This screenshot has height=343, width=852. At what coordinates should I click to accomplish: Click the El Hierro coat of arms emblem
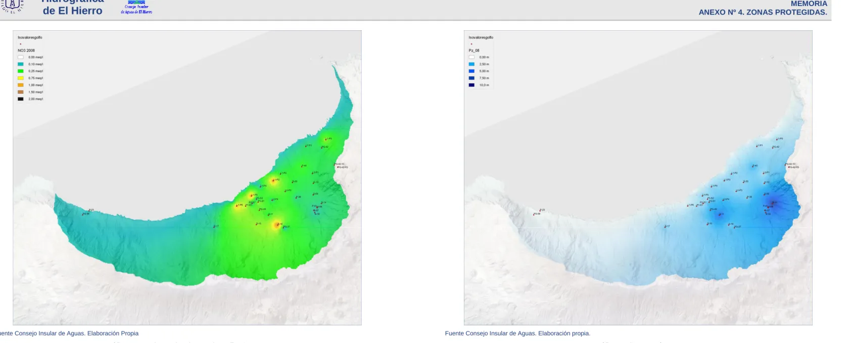(x=12, y=6)
